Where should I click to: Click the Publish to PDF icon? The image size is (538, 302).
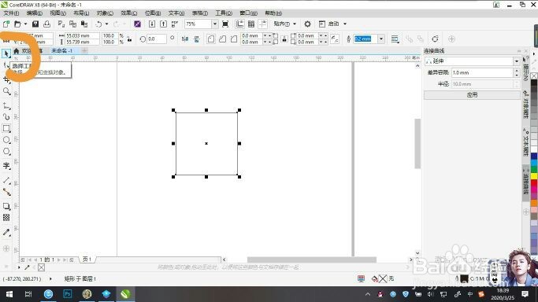[175, 24]
